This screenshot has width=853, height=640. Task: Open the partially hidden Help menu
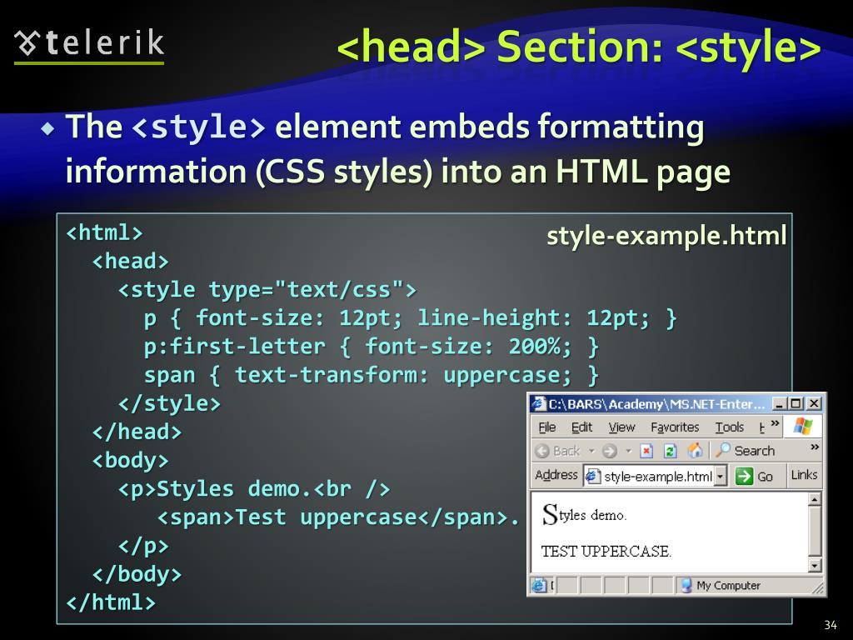click(762, 427)
